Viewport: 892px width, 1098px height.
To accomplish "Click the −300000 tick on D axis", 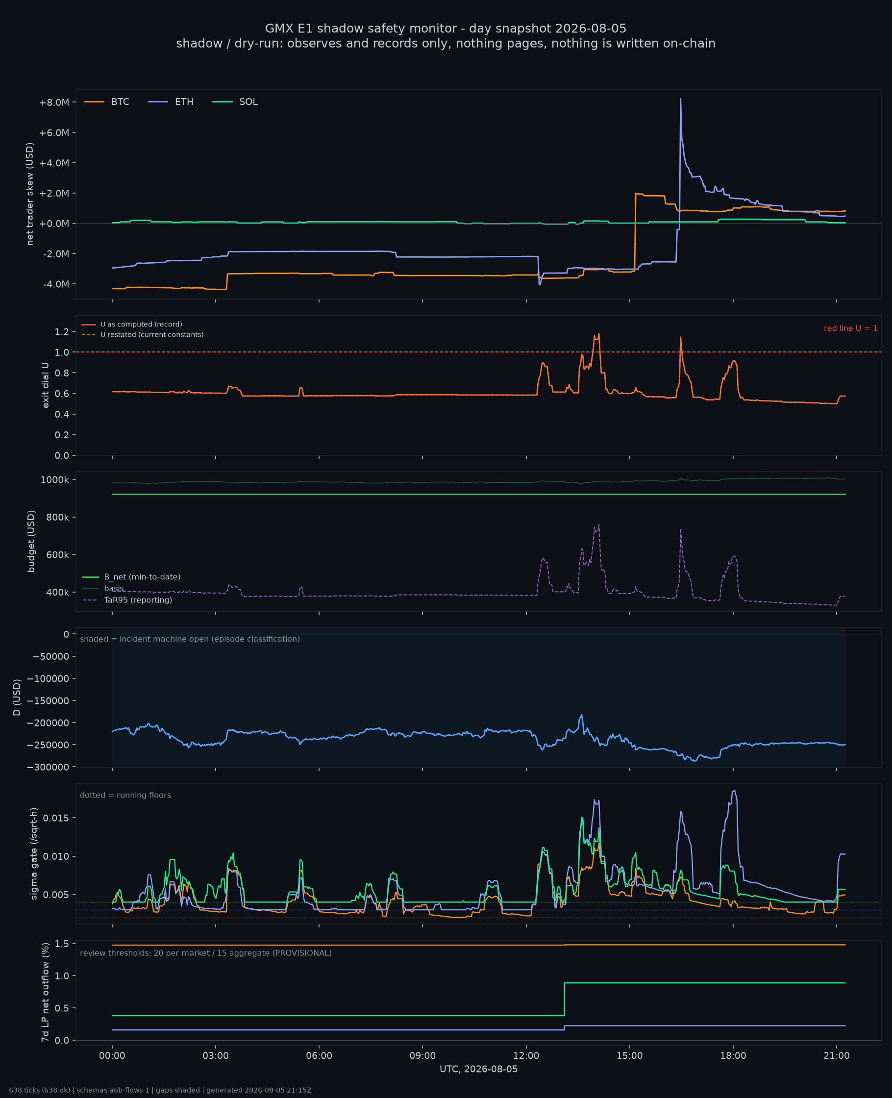I will [x=49, y=767].
